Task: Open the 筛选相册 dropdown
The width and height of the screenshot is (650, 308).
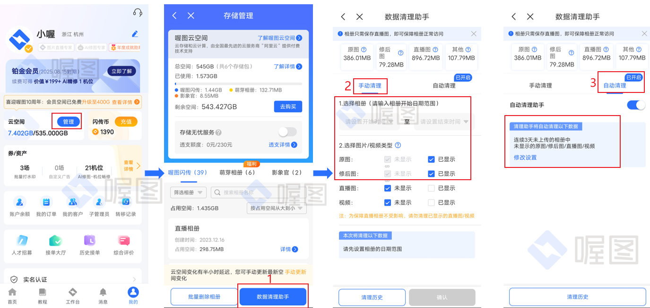Action: 188,192
